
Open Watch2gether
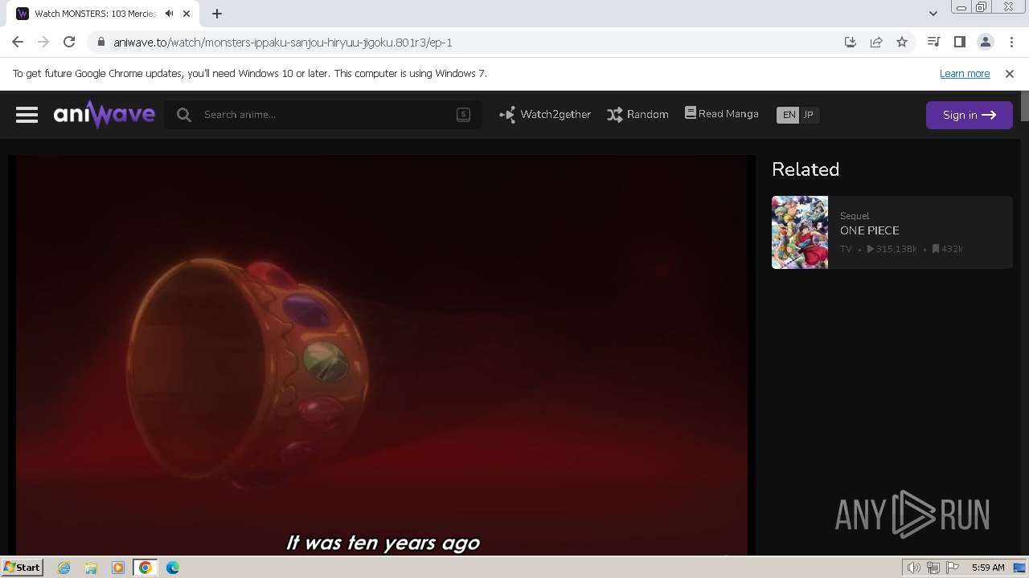coord(545,115)
